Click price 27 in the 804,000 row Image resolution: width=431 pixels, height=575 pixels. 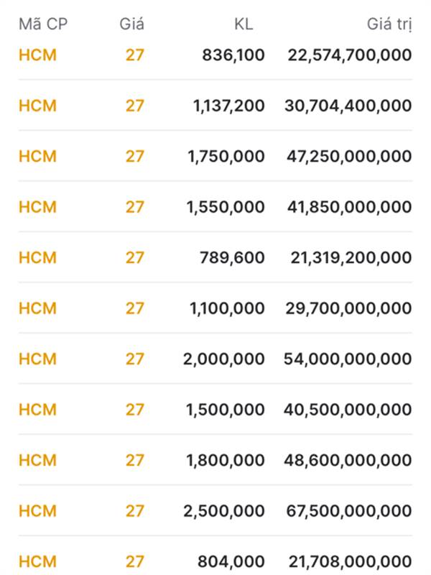pyautogui.click(x=135, y=561)
